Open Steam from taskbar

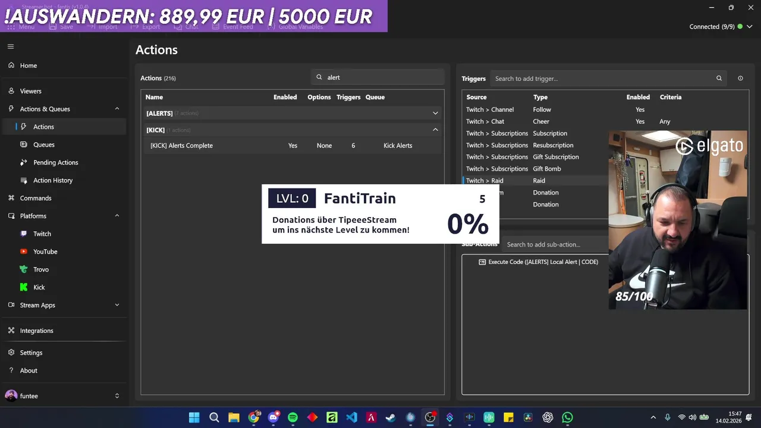click(x=391, y=417)
